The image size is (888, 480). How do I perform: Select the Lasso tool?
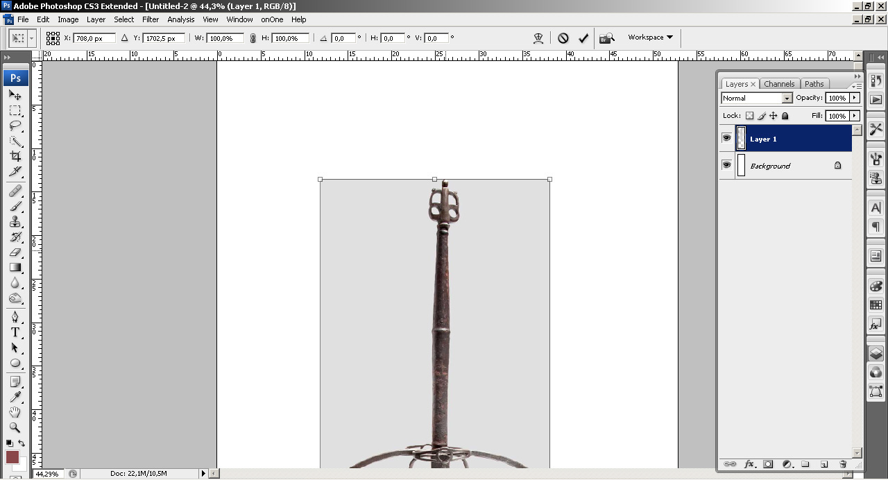tap(15, 126)
